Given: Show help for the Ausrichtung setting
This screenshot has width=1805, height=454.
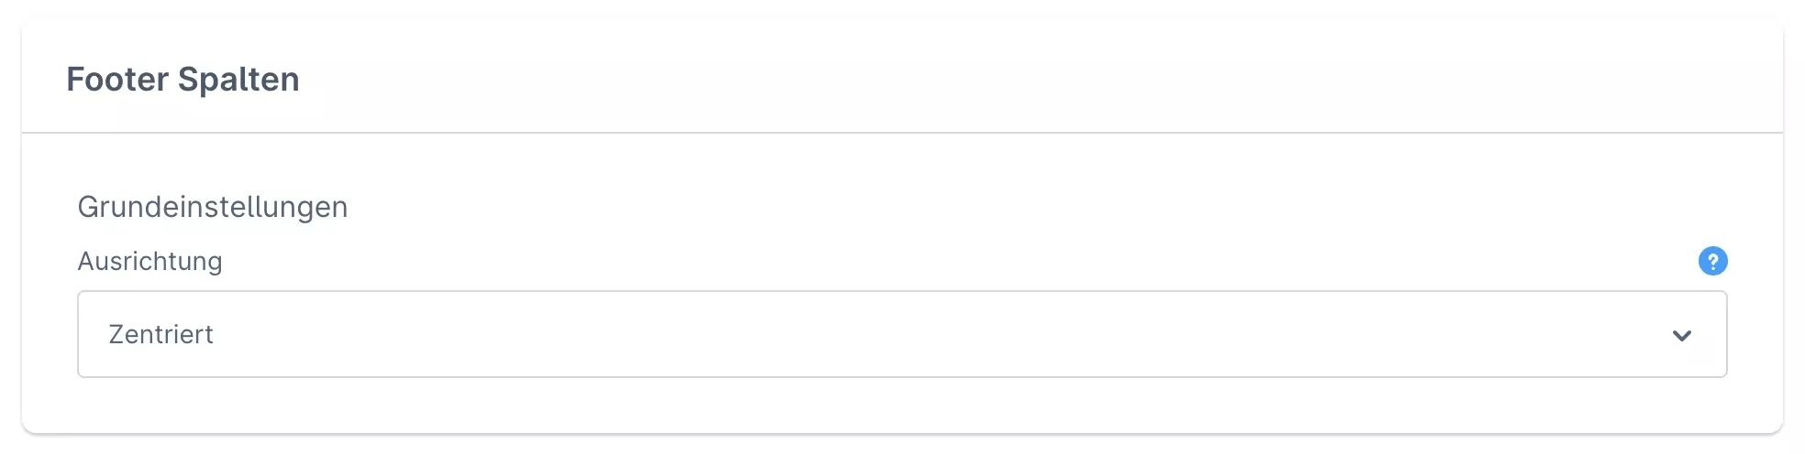Looking at the screenshot, I should click(1712, 262).
